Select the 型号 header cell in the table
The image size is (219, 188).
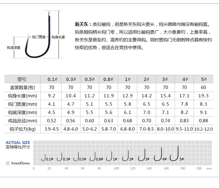(x=22, y=79)
